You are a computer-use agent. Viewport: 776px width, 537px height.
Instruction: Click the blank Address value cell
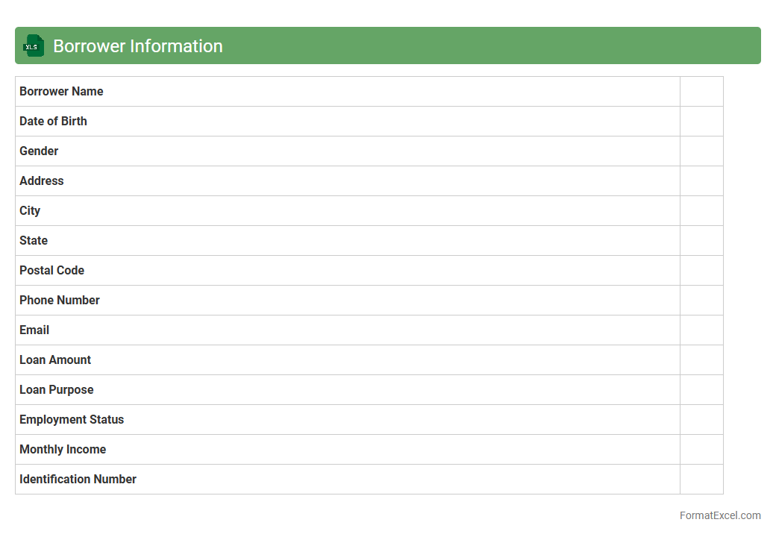701,181
